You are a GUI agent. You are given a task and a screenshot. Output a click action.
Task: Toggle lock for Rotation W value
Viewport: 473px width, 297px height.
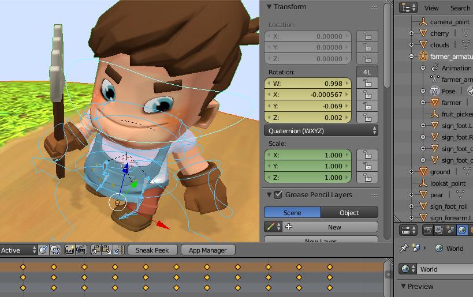point(367,84)
